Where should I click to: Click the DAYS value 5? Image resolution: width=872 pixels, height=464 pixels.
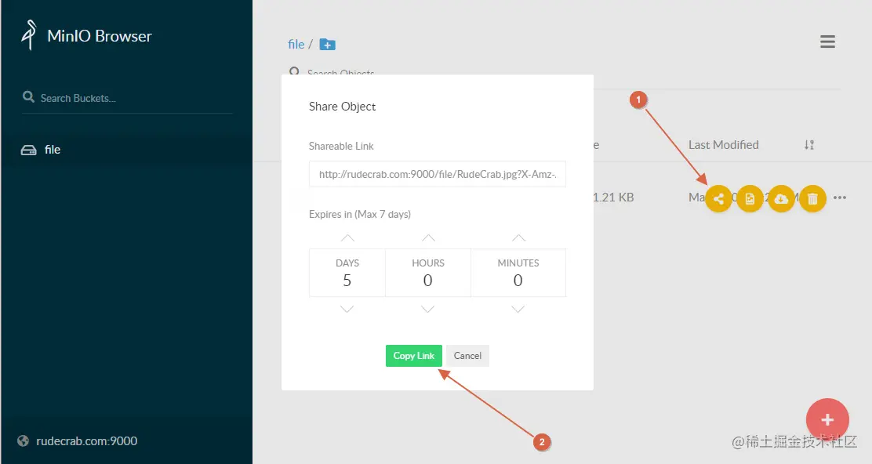pyautogui.click(x=347, y=281)
